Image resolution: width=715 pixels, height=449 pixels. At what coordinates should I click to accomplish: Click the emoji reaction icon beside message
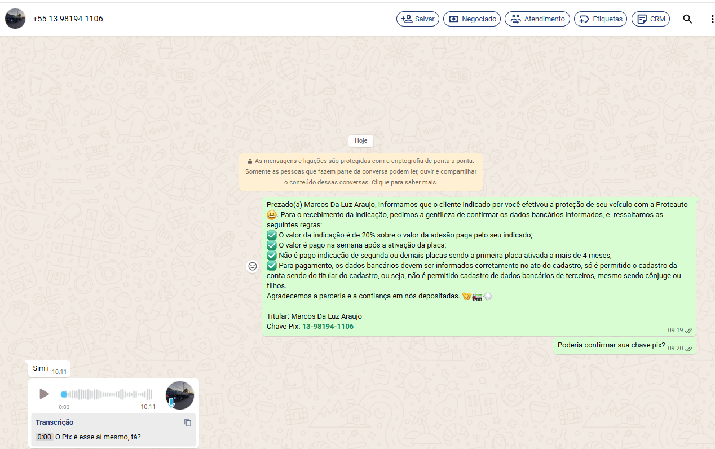(253, 266)
